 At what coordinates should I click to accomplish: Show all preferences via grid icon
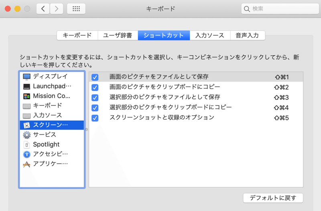tap(76, 9)
